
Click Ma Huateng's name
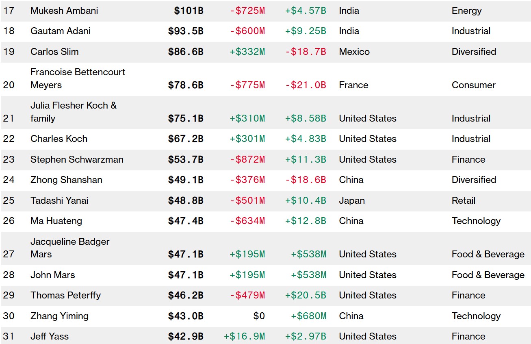click(x=56, y=221)
